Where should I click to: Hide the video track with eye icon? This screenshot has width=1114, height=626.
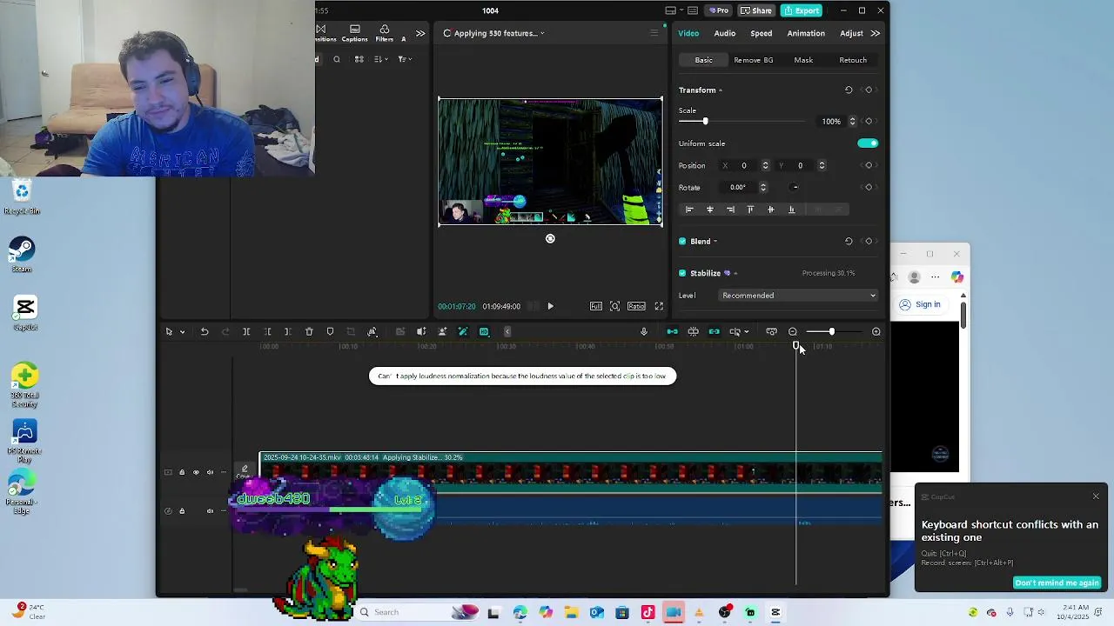click(196, 472)
